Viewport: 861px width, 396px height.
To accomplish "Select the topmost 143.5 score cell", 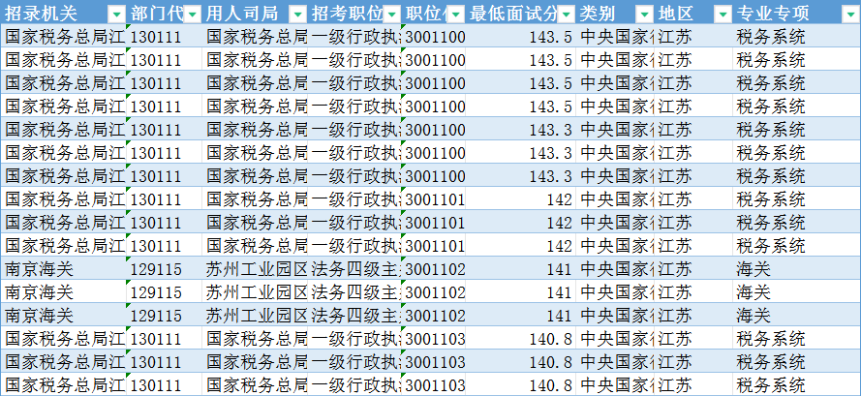I will (521, 37).
